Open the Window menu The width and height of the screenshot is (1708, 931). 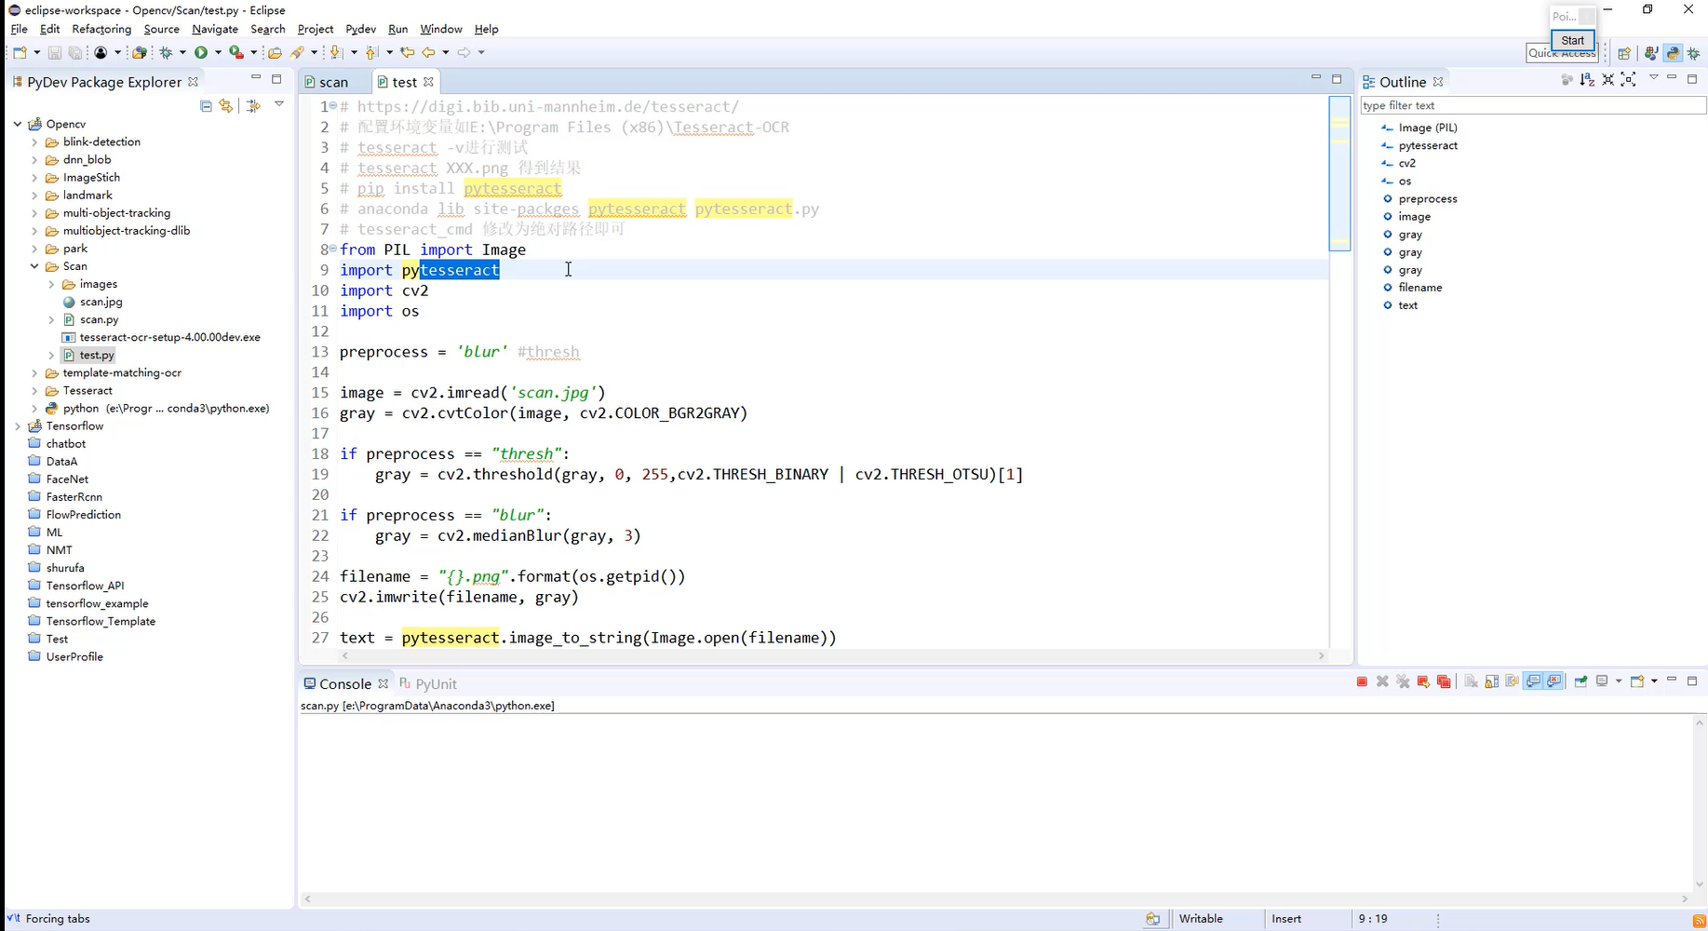pyautogui.click(x=441, y=29)
